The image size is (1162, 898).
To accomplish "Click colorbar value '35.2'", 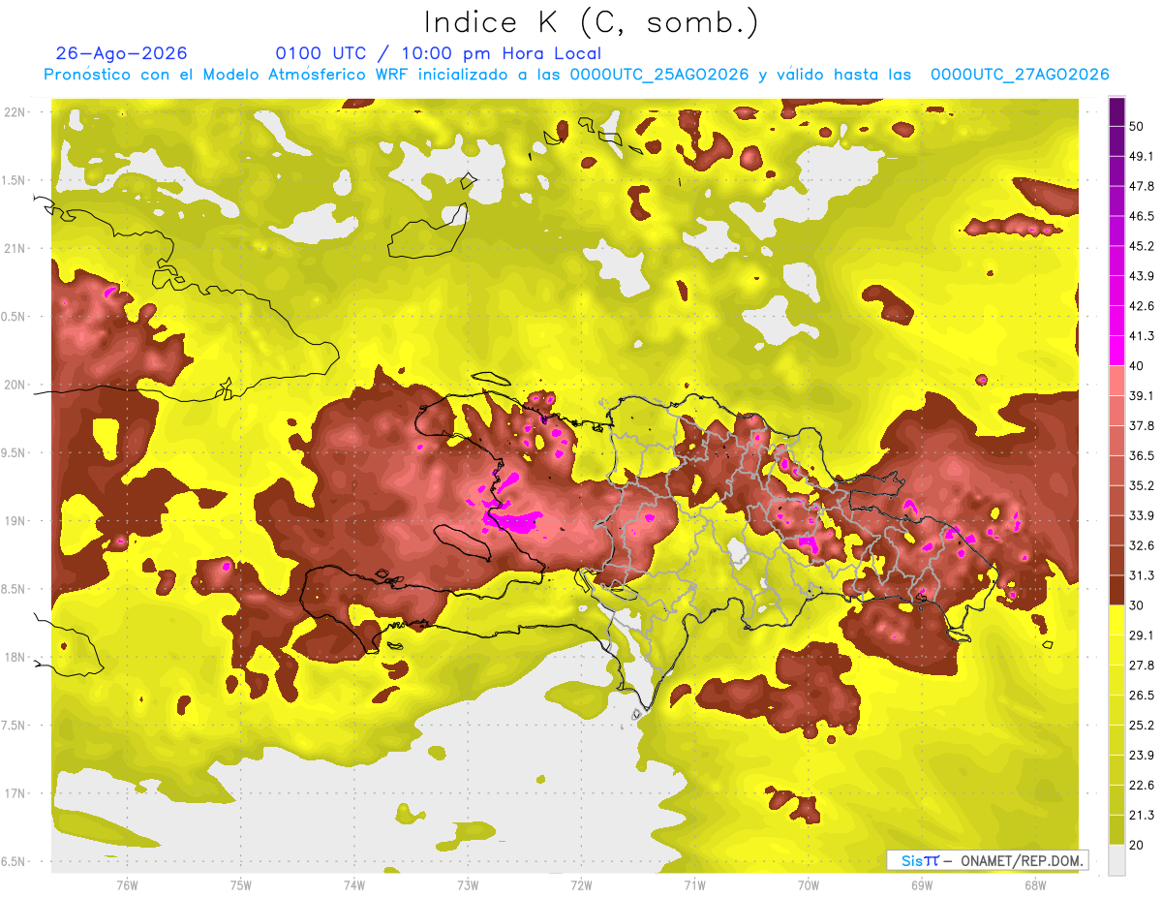I will pyautogui.click(x=1142, y=485).
